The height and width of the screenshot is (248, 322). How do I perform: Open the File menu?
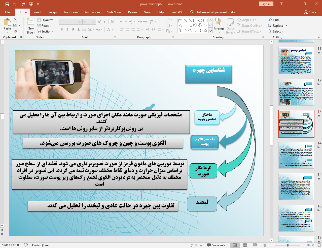point(7,12)
